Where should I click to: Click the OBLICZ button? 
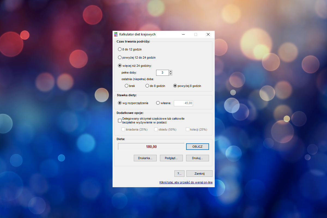pyautogui.click(x=198, y=147)
